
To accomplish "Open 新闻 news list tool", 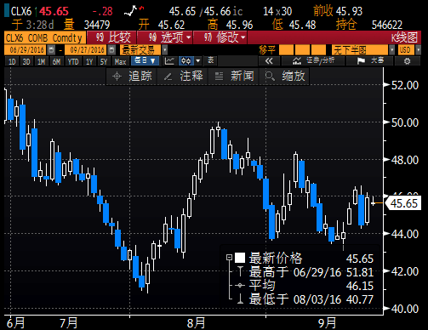I will pos(234,76).
